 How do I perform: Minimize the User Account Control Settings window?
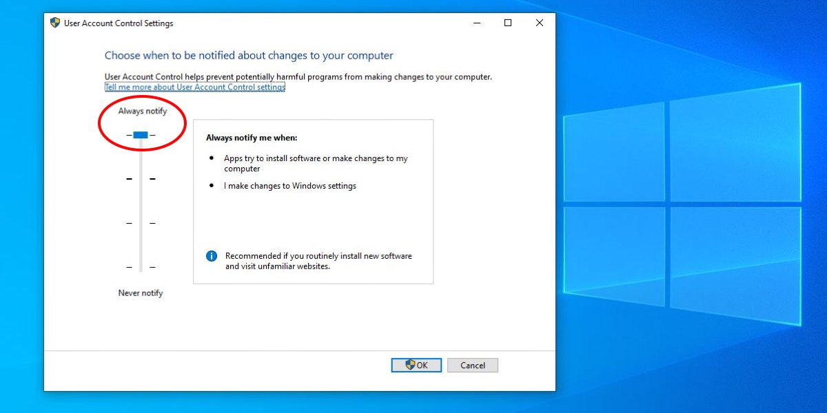(477, 23)
